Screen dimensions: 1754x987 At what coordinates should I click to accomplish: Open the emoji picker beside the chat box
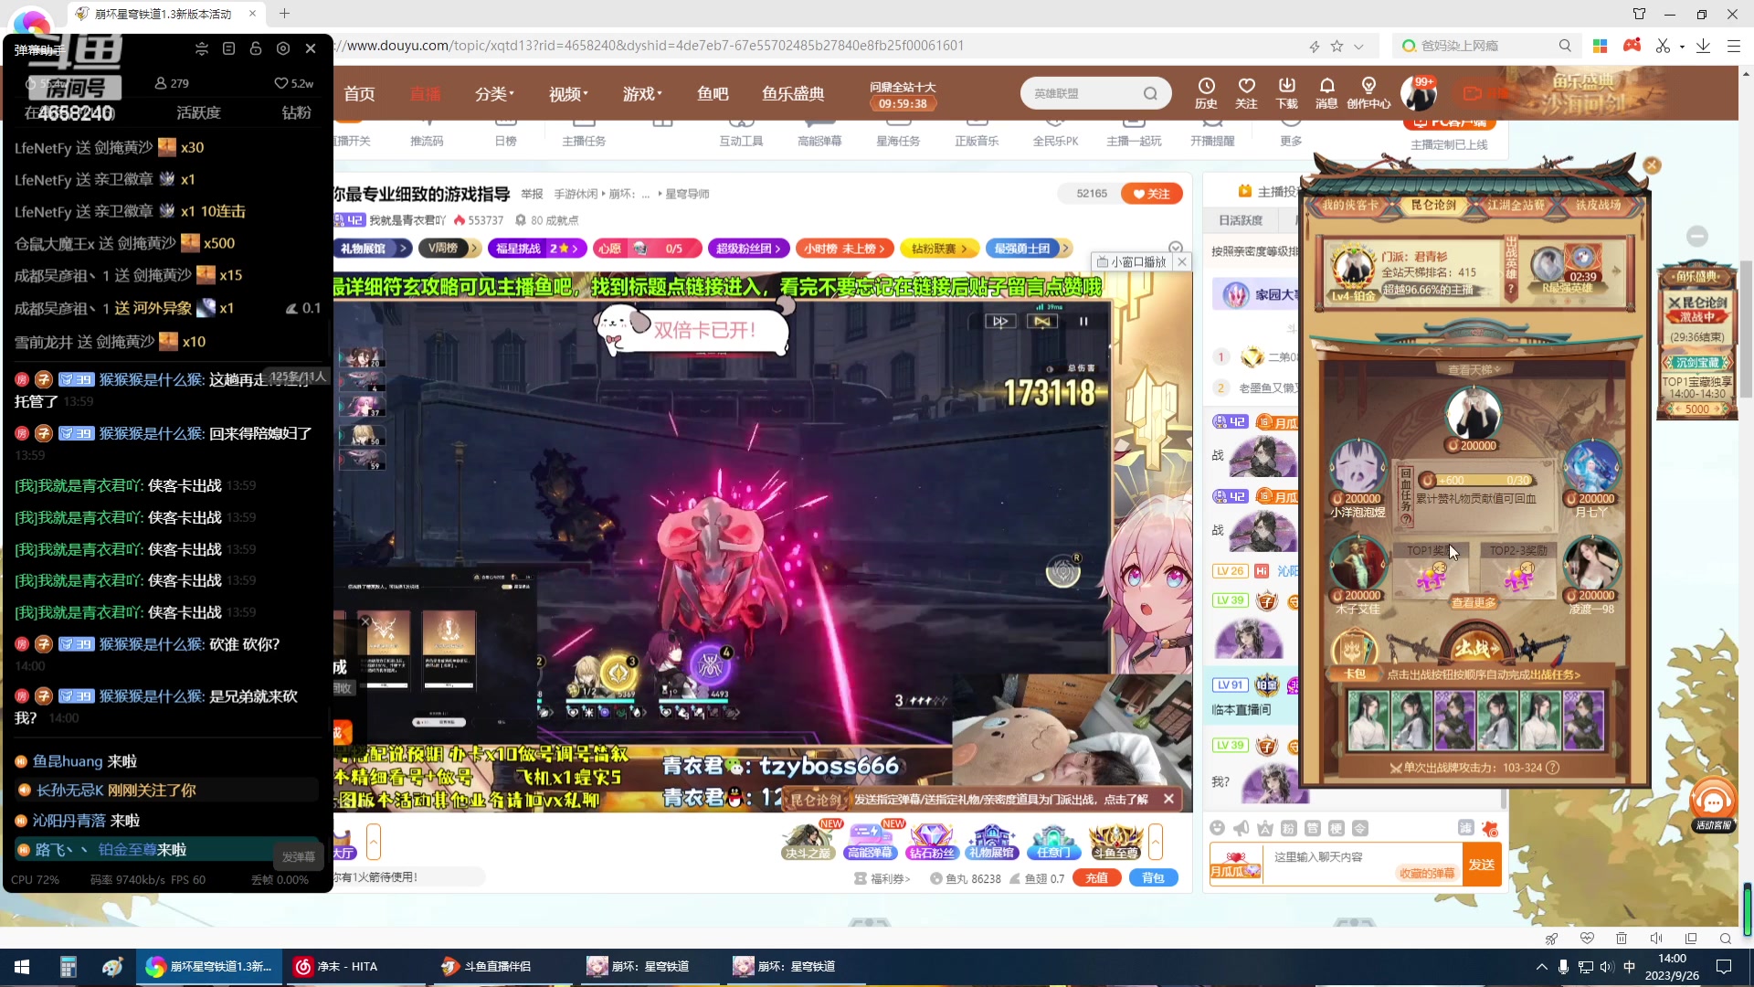(1217, 828)
